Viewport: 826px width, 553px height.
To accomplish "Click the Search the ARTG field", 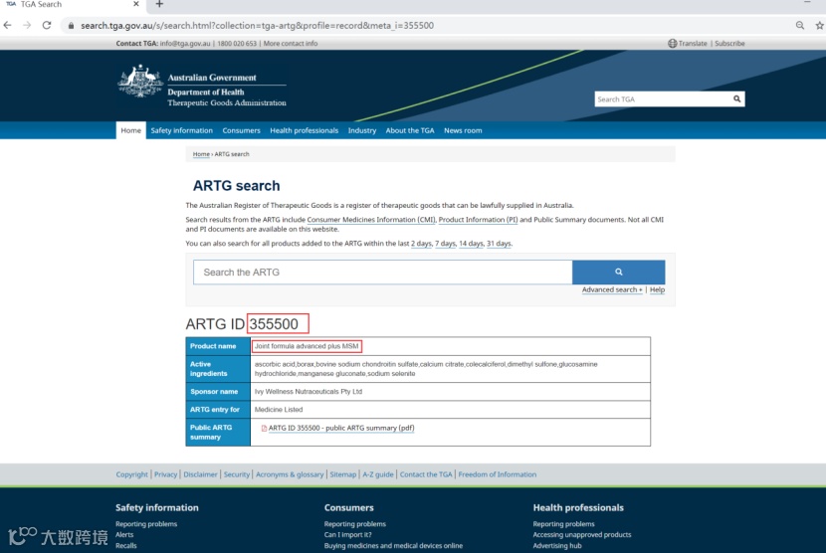I will point(383,273).
